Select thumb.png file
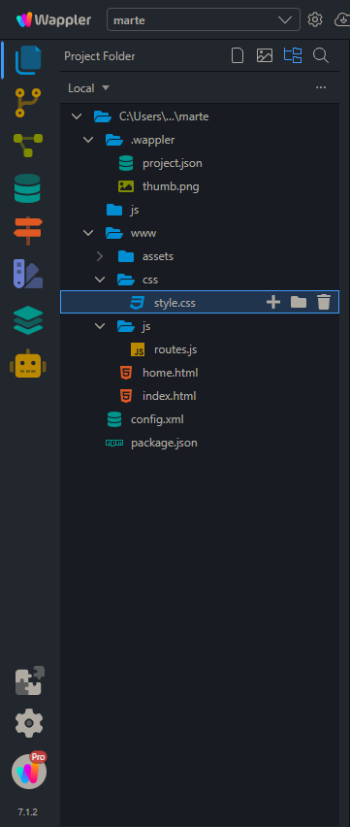Image resolution: width=350 pixels, height=827 pixels. (x=171, y=186)
